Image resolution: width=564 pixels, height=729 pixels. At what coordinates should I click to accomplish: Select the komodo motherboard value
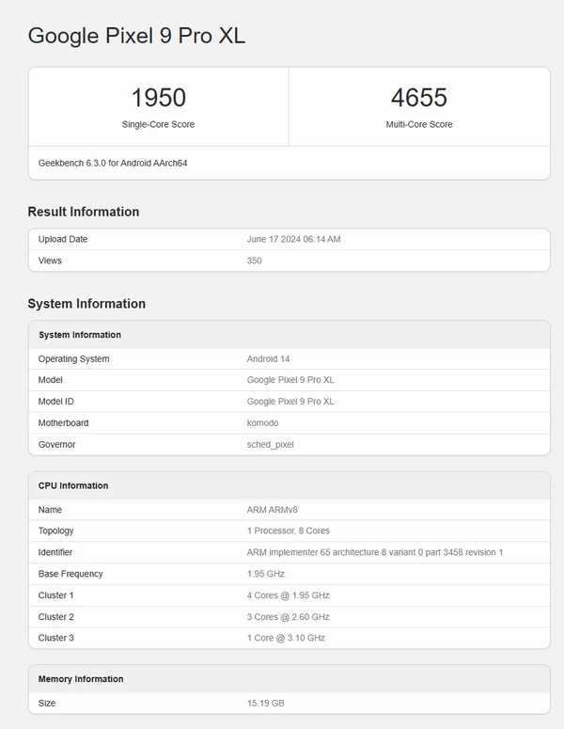[262, 422]
